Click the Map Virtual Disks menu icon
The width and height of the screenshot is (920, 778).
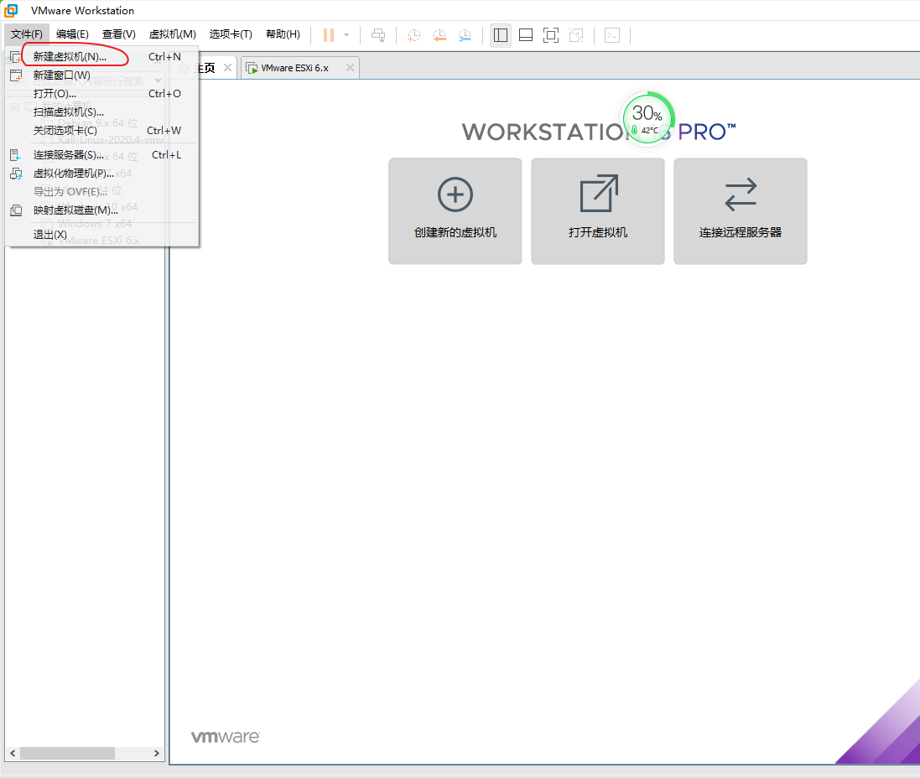[x=16, y=210]
